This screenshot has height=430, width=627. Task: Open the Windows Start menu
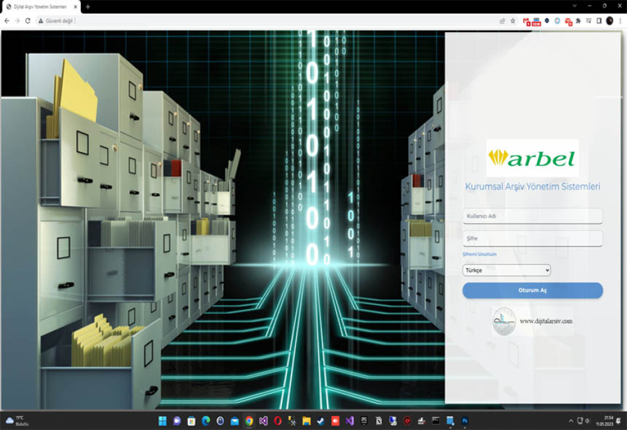click(162, 421)
